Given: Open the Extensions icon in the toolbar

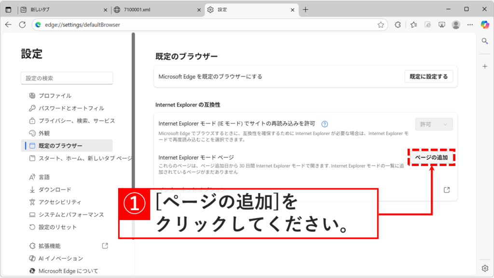Looking at the screenshot, I should pyautogui.click(x=398, y=25).
